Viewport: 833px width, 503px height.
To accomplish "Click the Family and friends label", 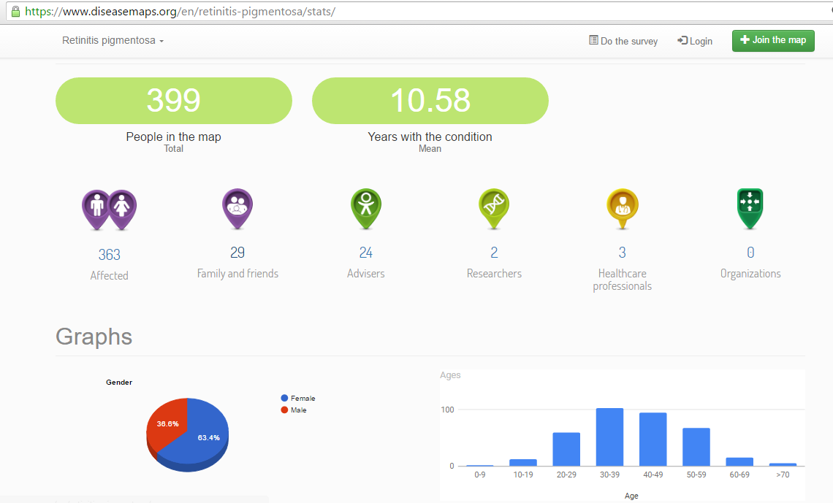I will coord(237,273).
